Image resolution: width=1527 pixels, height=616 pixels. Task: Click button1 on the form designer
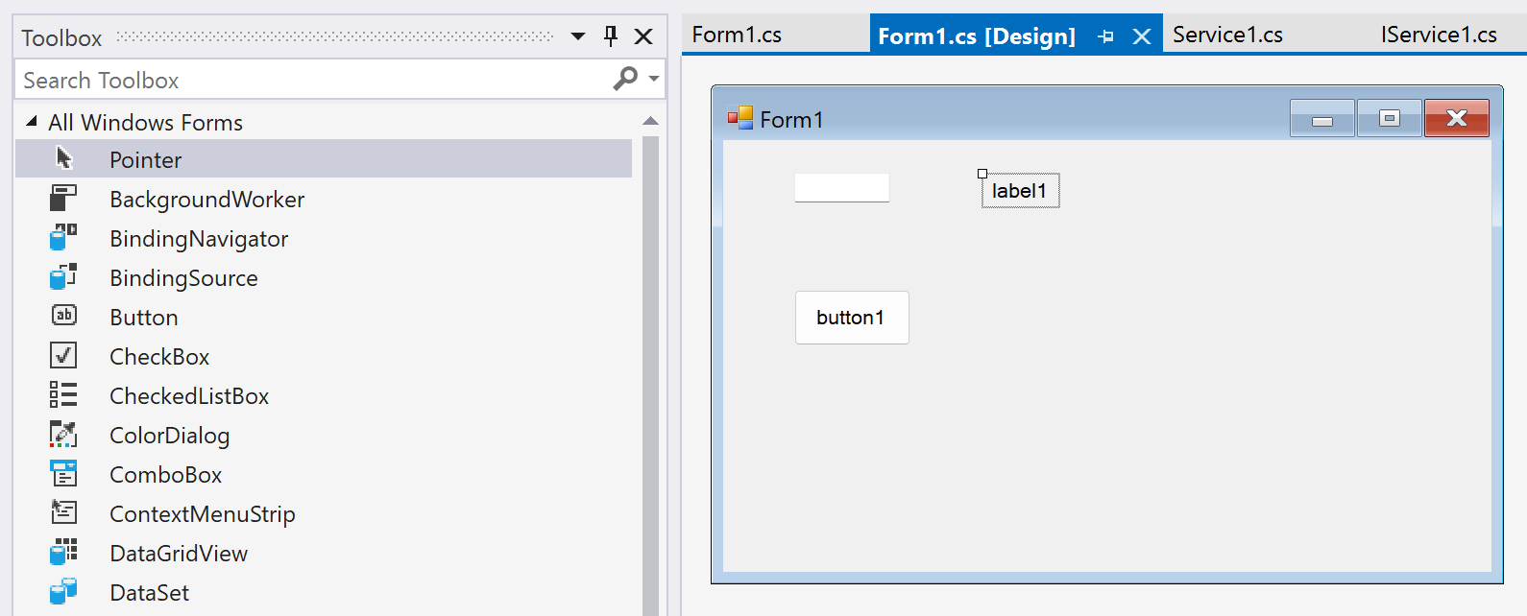click(852, 318)
